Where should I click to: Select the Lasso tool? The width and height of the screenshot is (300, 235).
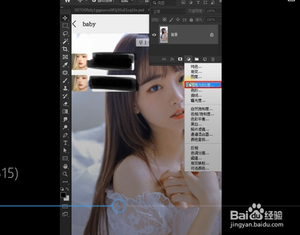(x=65, y=33)
